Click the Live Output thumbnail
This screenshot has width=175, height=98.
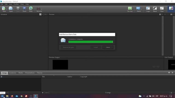(171, 65)
